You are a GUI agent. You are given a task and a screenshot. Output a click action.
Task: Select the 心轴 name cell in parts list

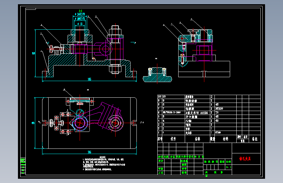tap(188, 121)
